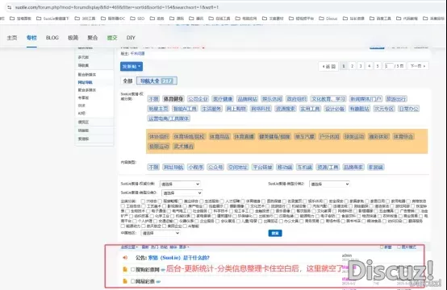Screen dimensions: 447x290
Task: Filter content type by 移动端
Action: [x=285, y=168]
